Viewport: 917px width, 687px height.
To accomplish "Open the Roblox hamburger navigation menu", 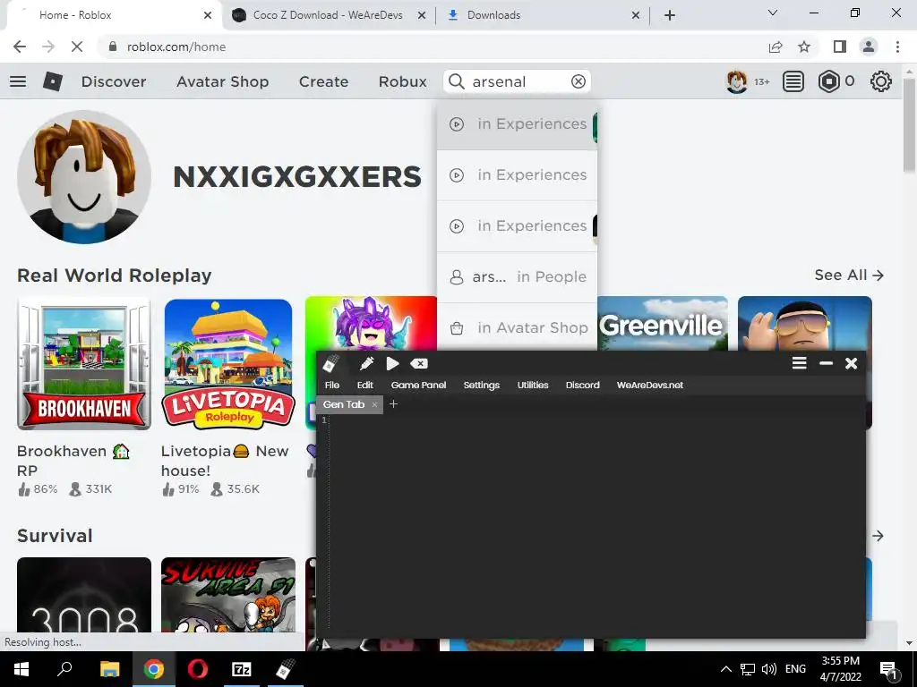I will point(18,81).
